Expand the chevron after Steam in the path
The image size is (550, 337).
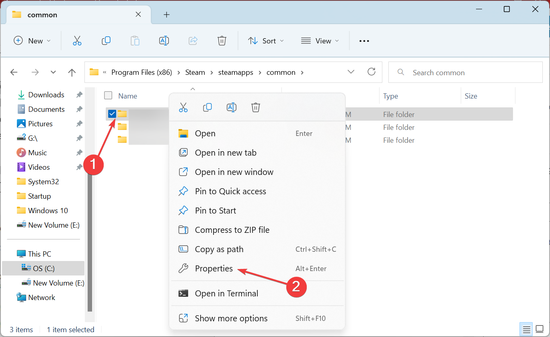(212, 73)
